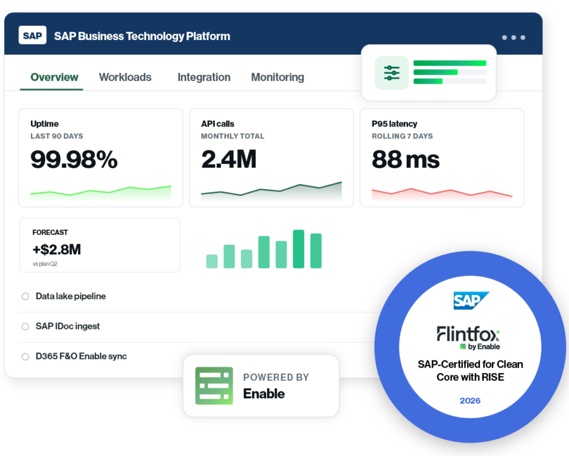Click the SAP logo in the header
Image resolution: width=569 pixels, height=456 pixels.
(32, 35)
